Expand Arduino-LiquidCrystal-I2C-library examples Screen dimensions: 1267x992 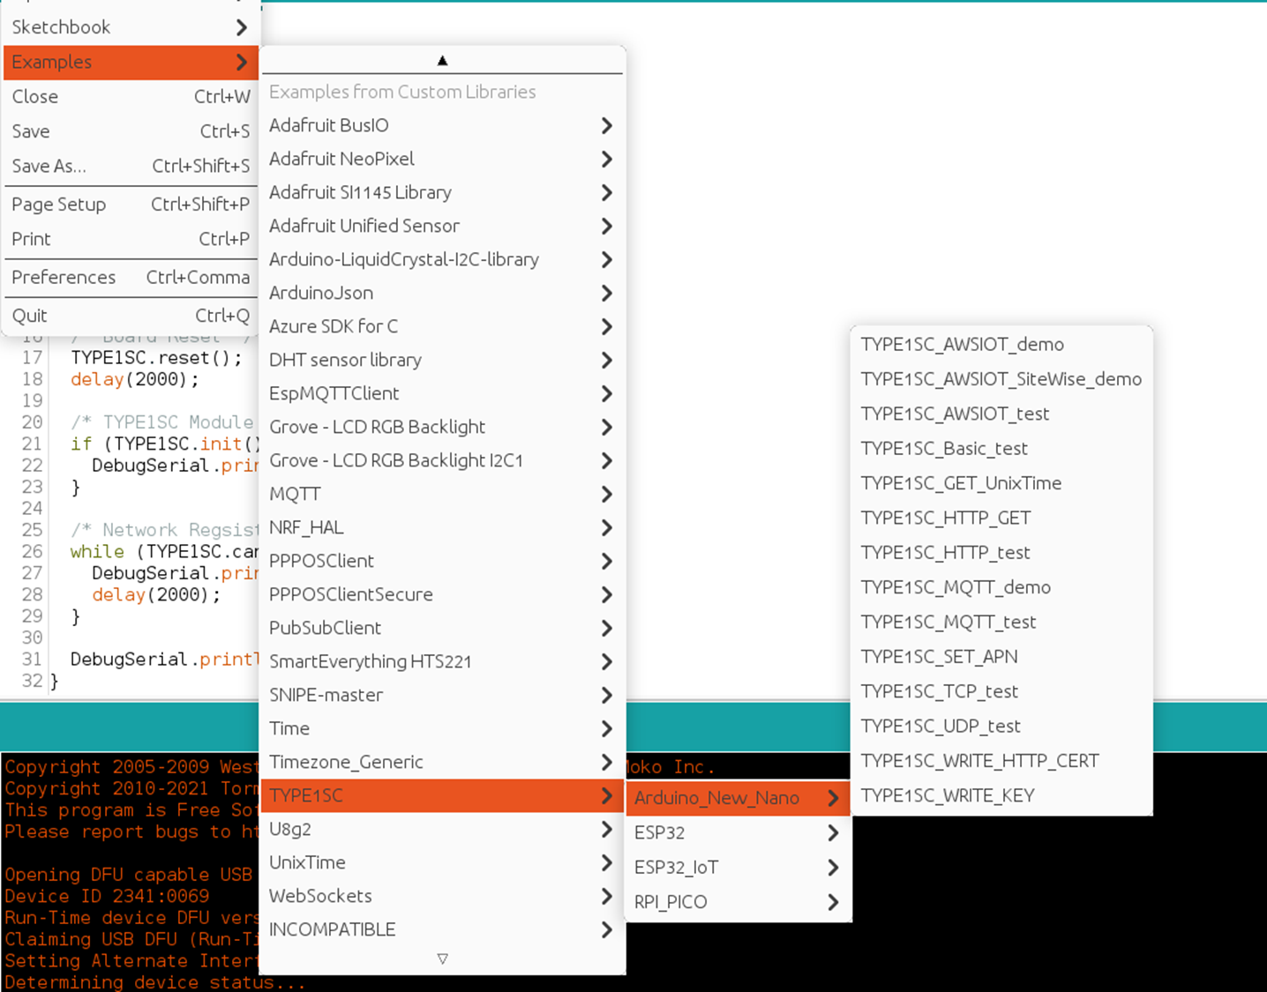coord(443,260)
